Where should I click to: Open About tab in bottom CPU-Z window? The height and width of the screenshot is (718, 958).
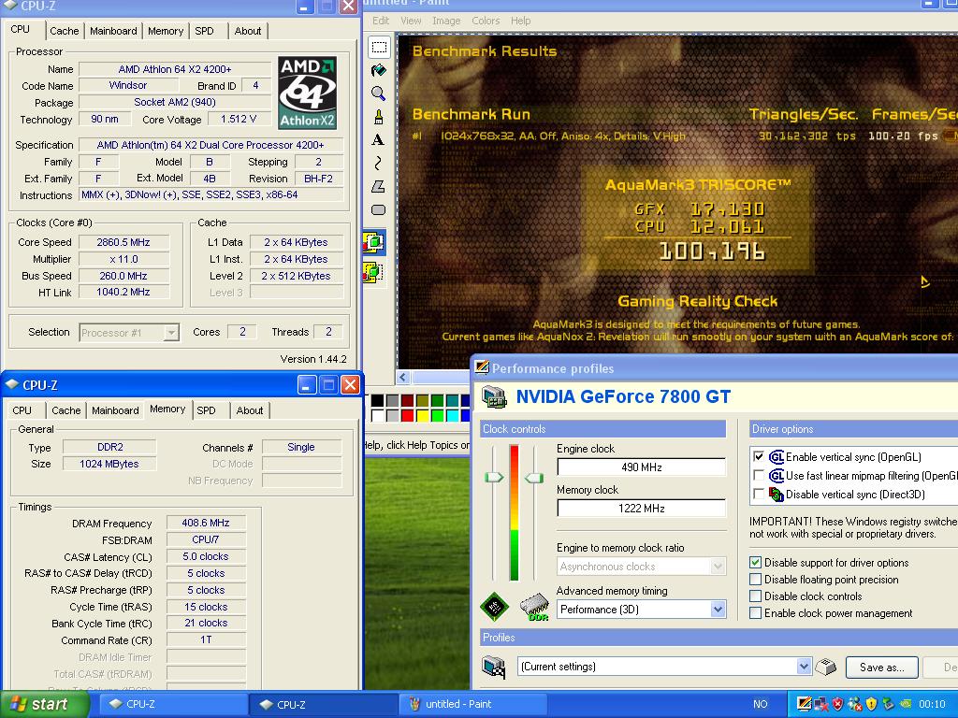250,410
